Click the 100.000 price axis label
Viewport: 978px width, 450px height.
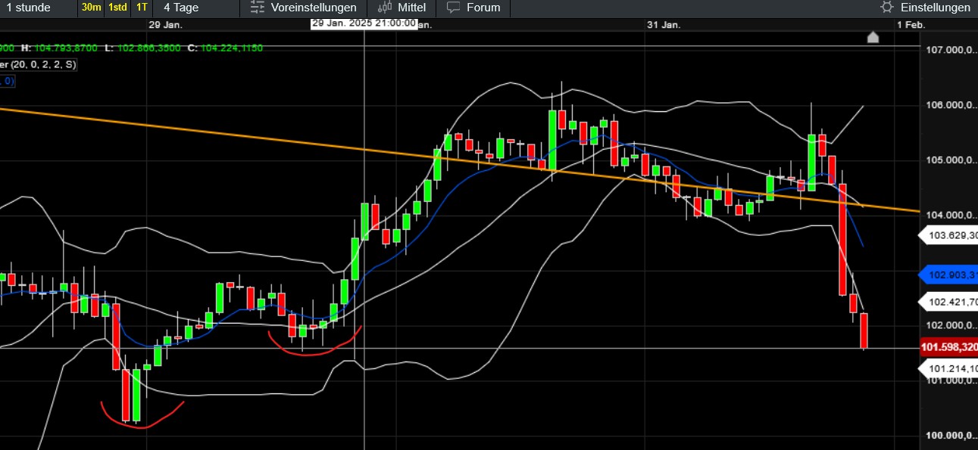click(951, 436)
